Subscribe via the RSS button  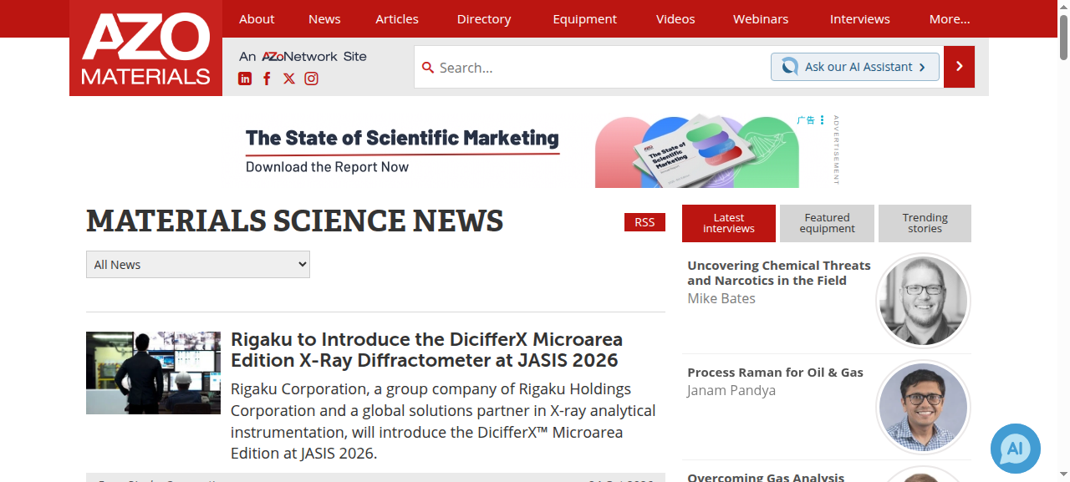[645, 222]
